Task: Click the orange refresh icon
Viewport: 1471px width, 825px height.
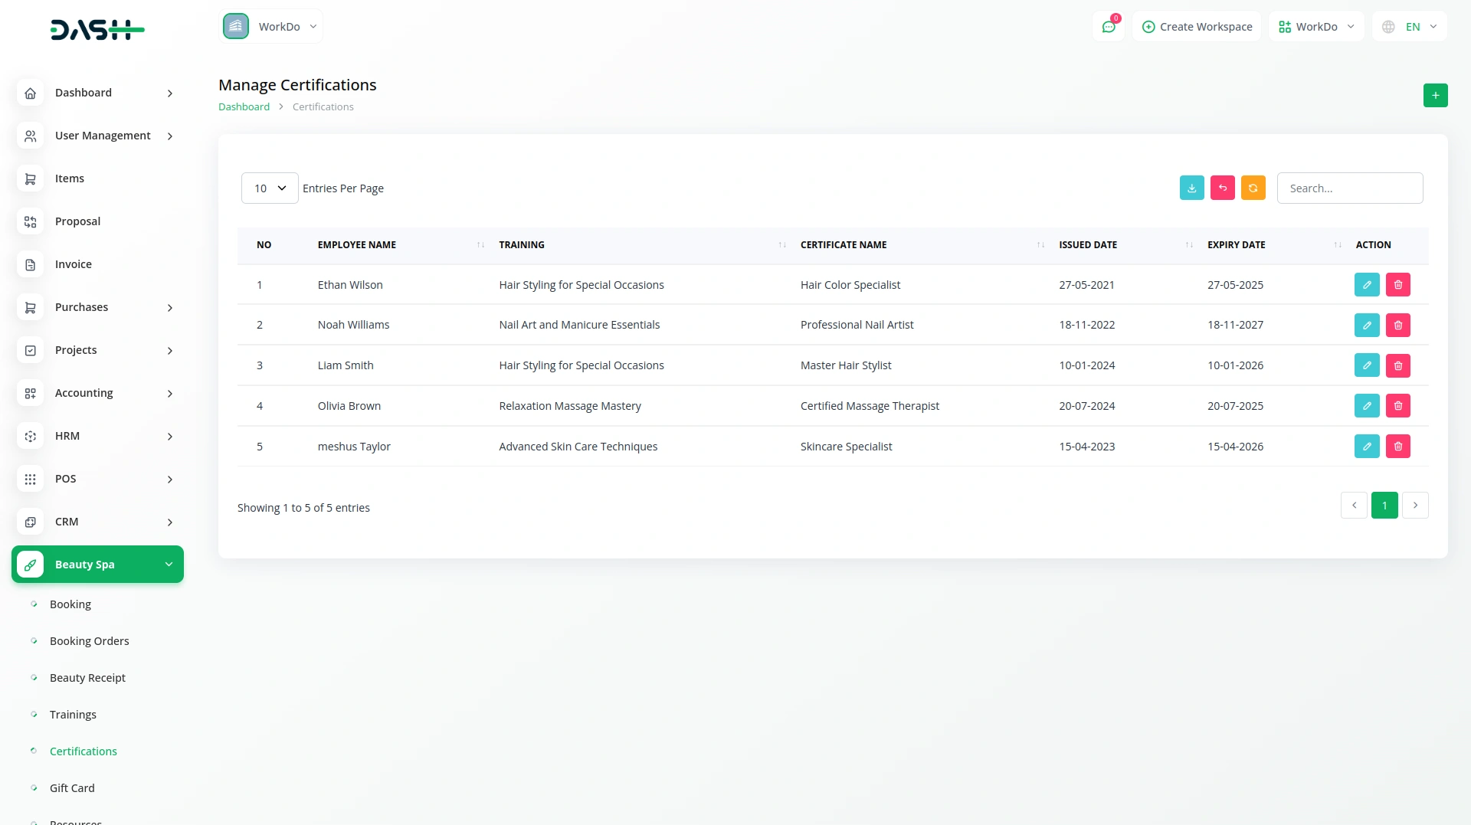Action: pyautogui.click(x=1253, y=188)
